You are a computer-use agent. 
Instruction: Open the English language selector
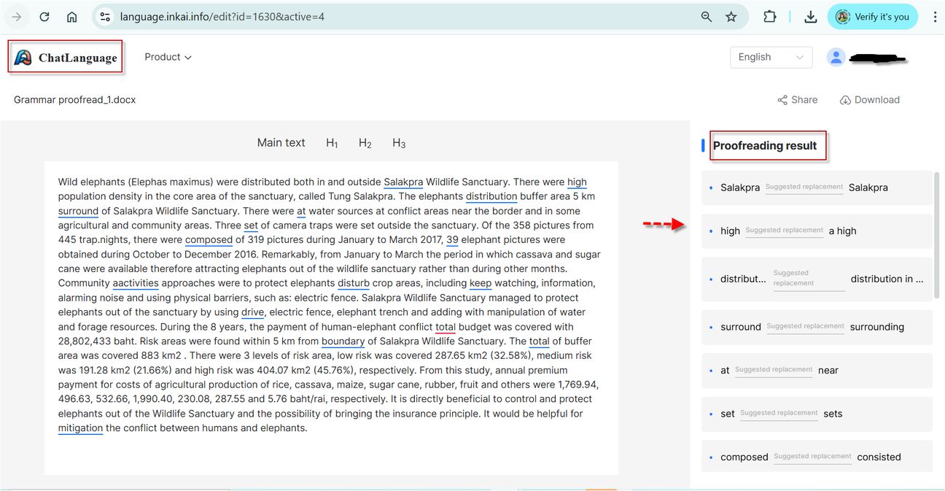771,57
